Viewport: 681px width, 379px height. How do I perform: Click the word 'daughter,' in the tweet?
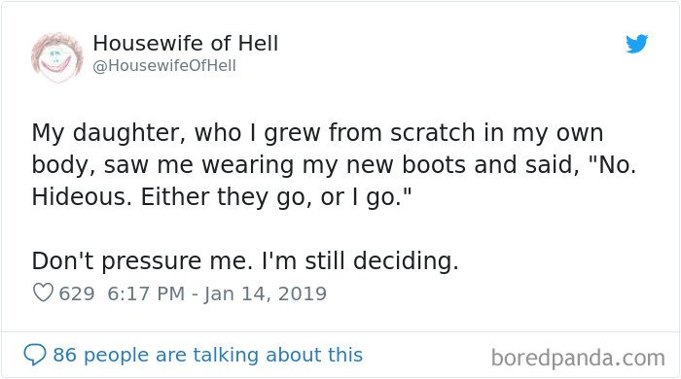[129, 133]
